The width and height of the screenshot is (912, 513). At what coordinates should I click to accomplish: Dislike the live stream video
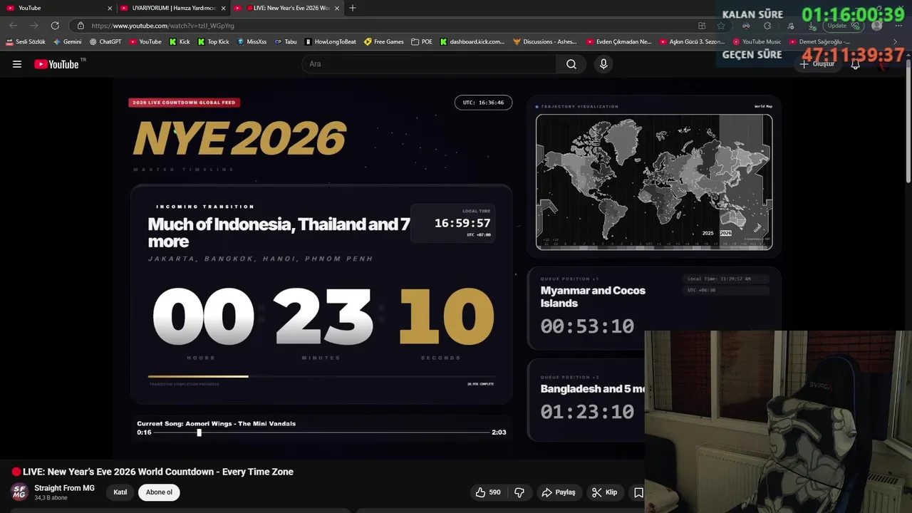click(519, 492)
